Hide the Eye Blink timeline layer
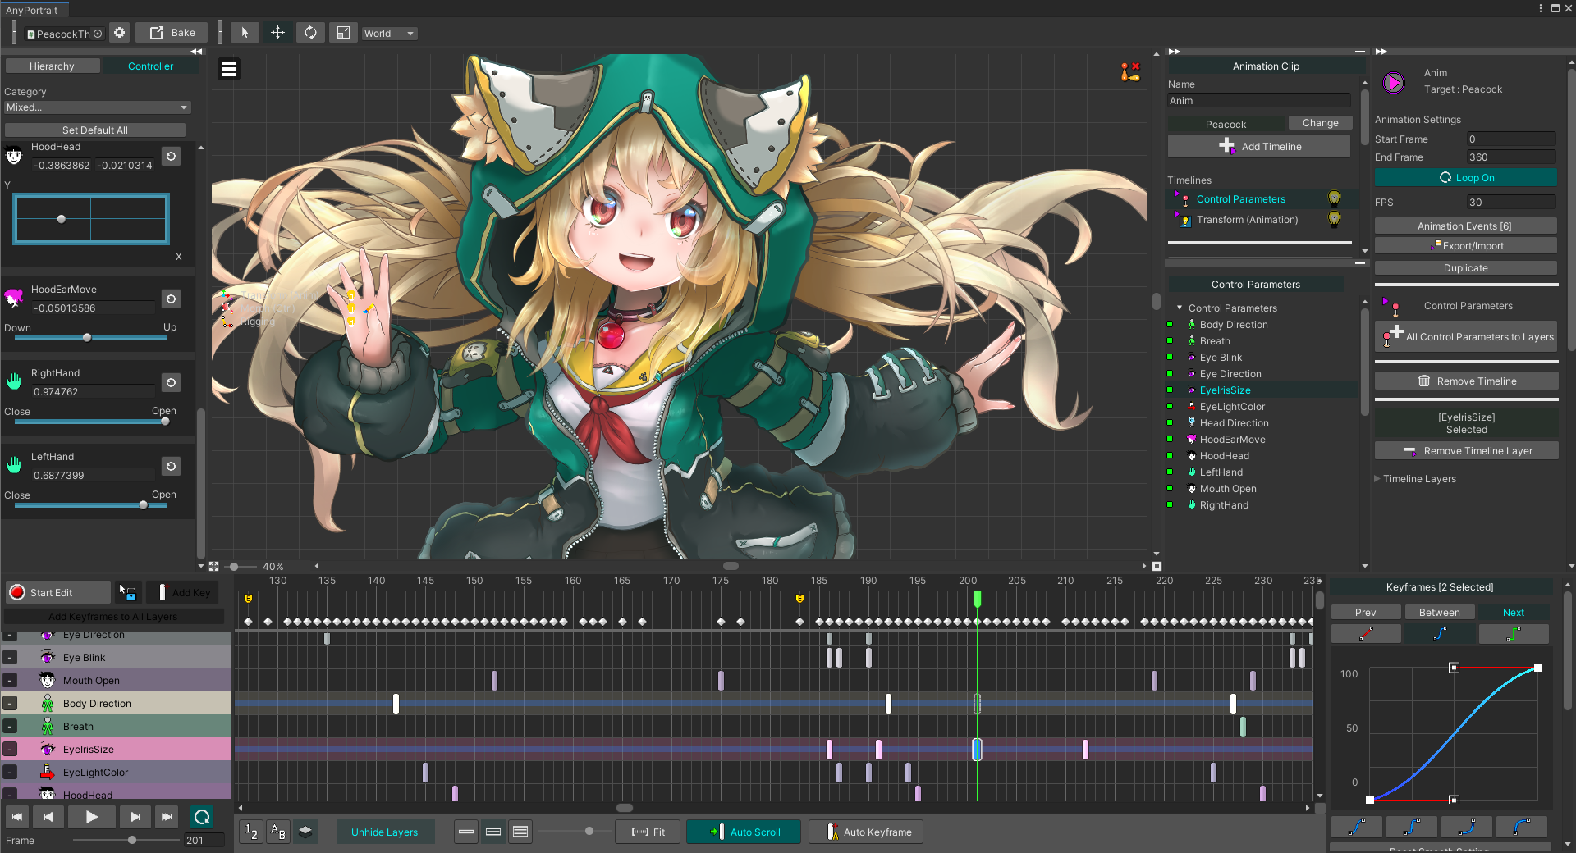 point(10,657)
